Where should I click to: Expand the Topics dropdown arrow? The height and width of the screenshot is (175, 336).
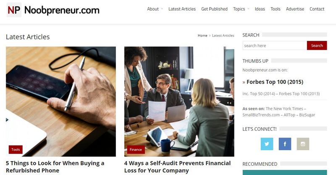coord(248,9)
